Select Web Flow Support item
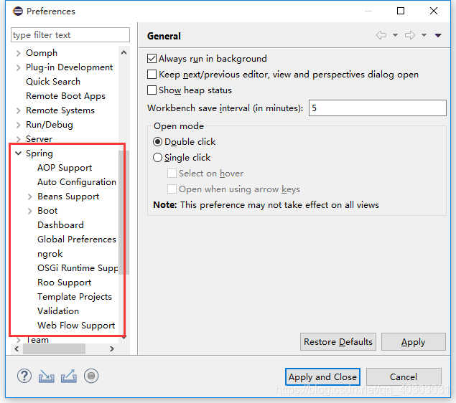 click(76, 326)
